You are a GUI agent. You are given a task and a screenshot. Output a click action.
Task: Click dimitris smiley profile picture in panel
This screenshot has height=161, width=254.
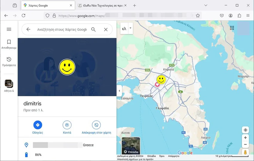tap(67, 67)
